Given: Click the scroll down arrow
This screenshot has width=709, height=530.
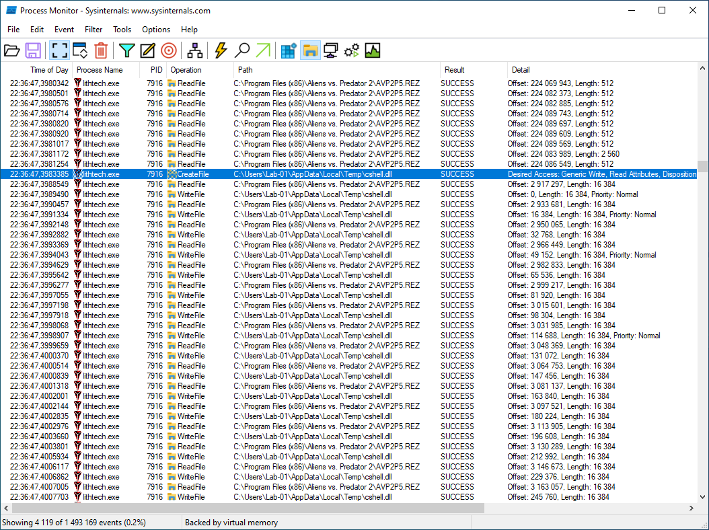Looking at the screenshot, I should pyautogui.click(x=702, y=497).
